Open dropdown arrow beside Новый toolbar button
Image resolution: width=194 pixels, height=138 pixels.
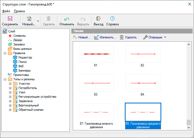38,21
